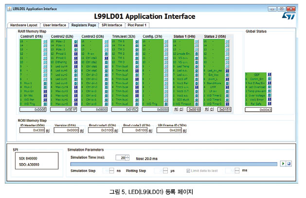
Task: Click the Control2 hex value field 0x5E1F
Action: [63, 109]
